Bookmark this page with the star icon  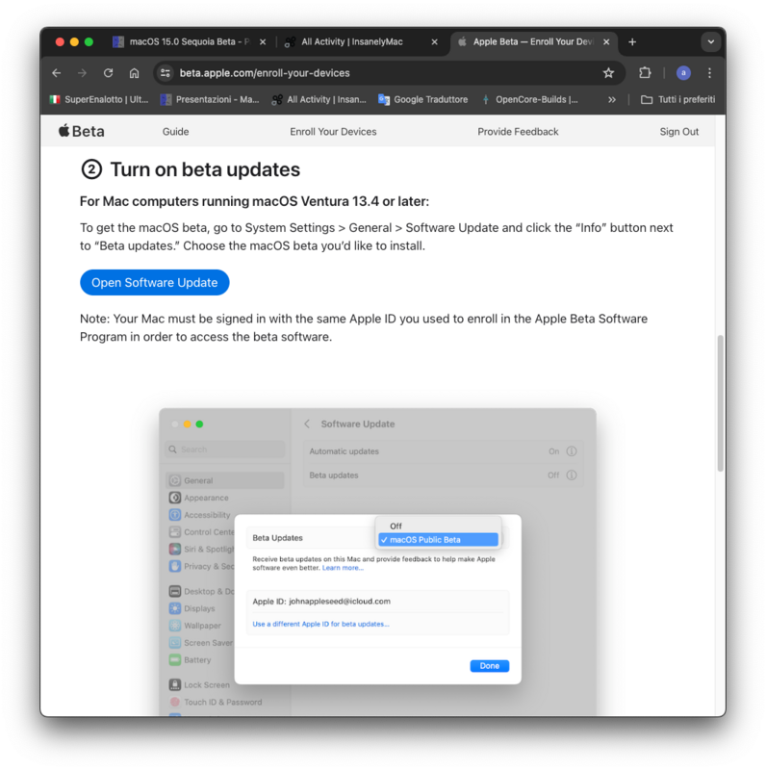tap(608, 73)
